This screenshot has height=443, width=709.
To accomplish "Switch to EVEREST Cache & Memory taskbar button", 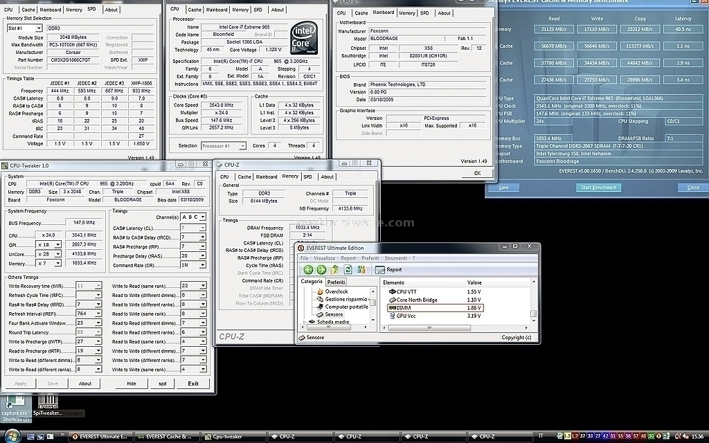I will coord(168,437).
